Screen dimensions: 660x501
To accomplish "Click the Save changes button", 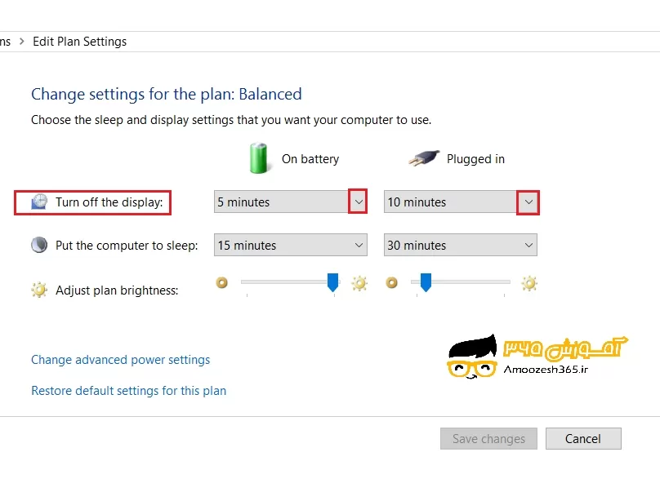I will click(x=488, y=438).
